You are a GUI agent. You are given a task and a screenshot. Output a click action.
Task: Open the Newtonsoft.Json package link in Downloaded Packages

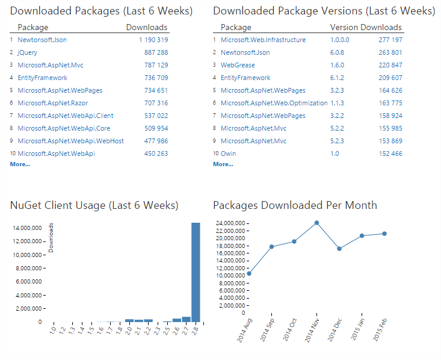coord(42,40)
